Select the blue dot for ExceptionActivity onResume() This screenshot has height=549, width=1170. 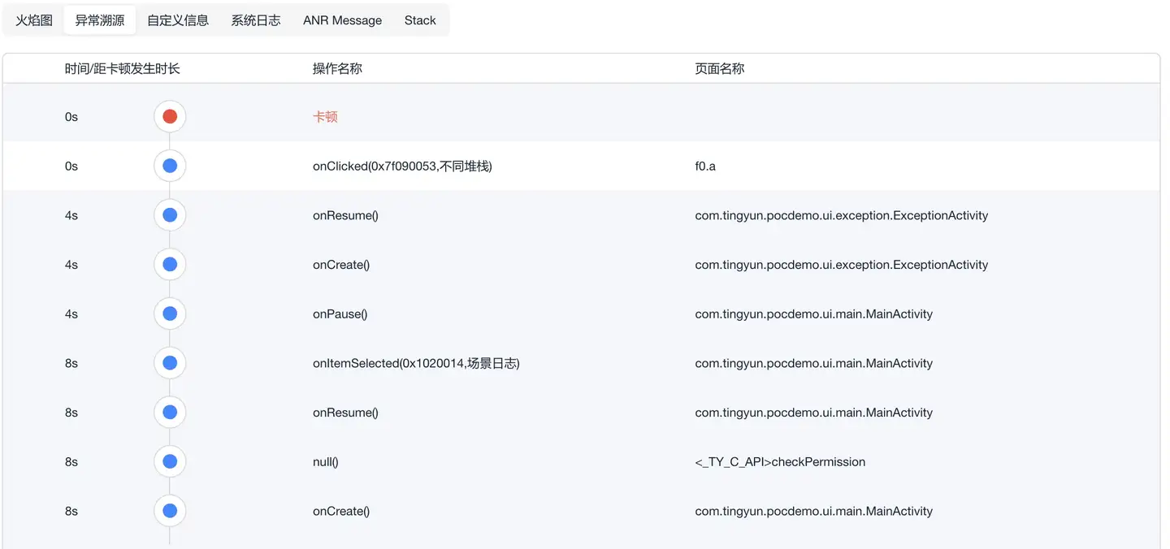(170, 215)
